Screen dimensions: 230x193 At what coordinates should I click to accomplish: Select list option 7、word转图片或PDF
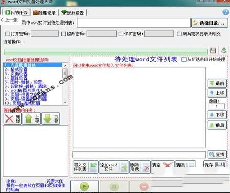pos(33,90)
